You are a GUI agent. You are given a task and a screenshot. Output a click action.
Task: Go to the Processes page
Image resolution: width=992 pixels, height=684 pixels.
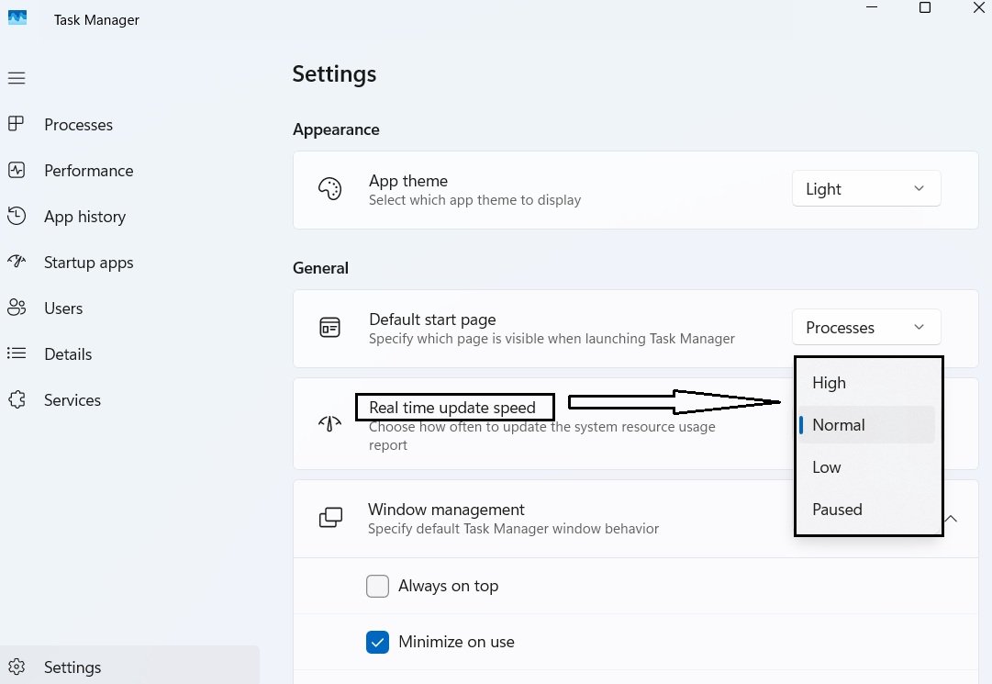[x=78, y=125]
